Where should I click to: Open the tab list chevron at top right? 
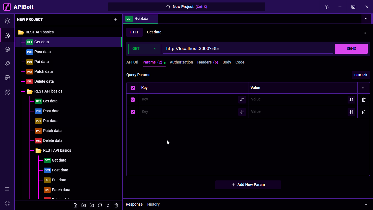pyautogui.click(x=366, y=19)
